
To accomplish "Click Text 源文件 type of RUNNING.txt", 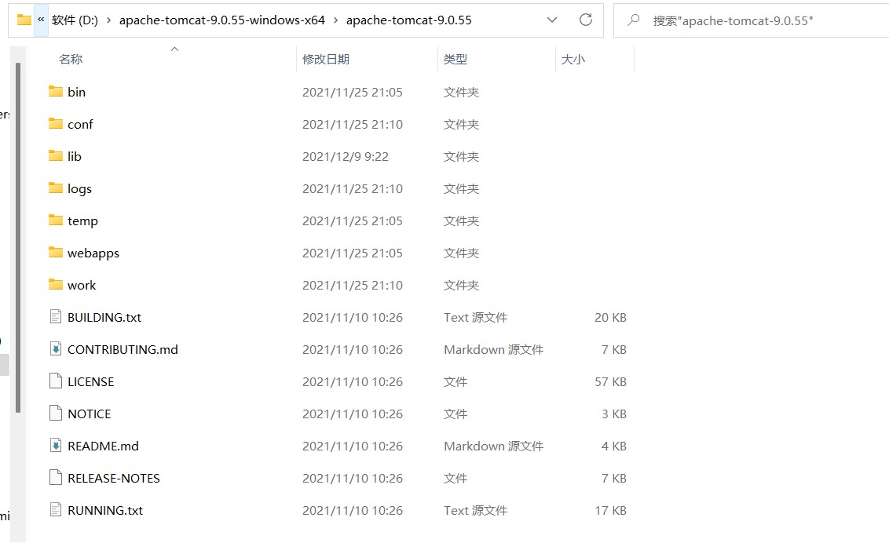I will point(475,510).
